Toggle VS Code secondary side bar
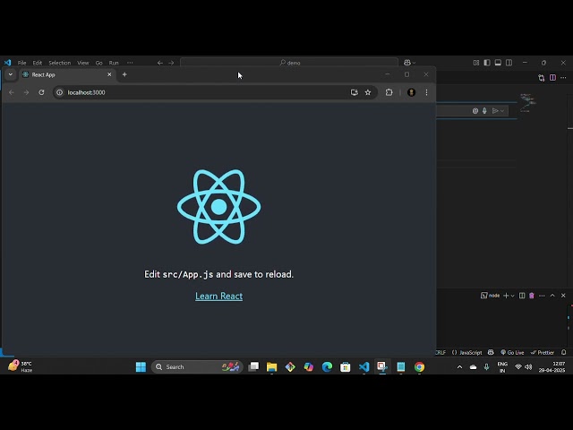 [x=509, y=63]
